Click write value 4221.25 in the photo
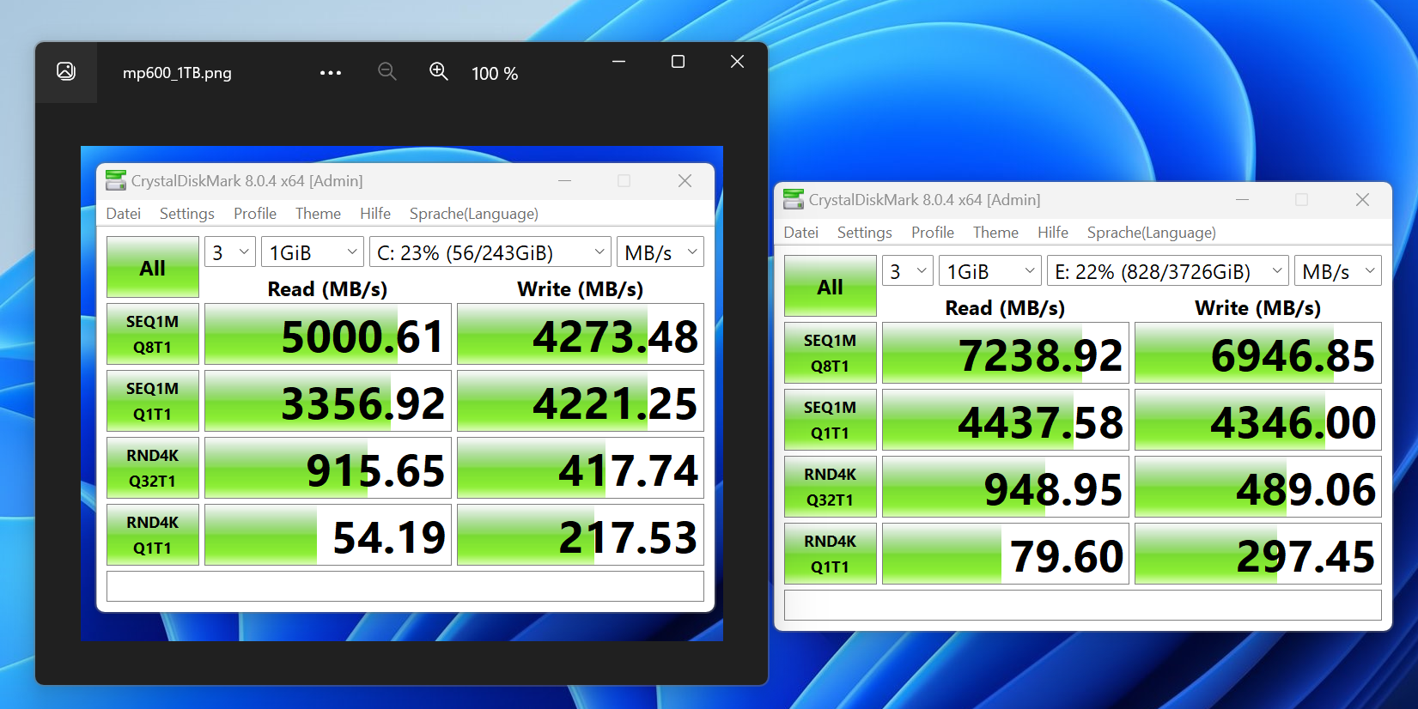 tap(581, 401)
